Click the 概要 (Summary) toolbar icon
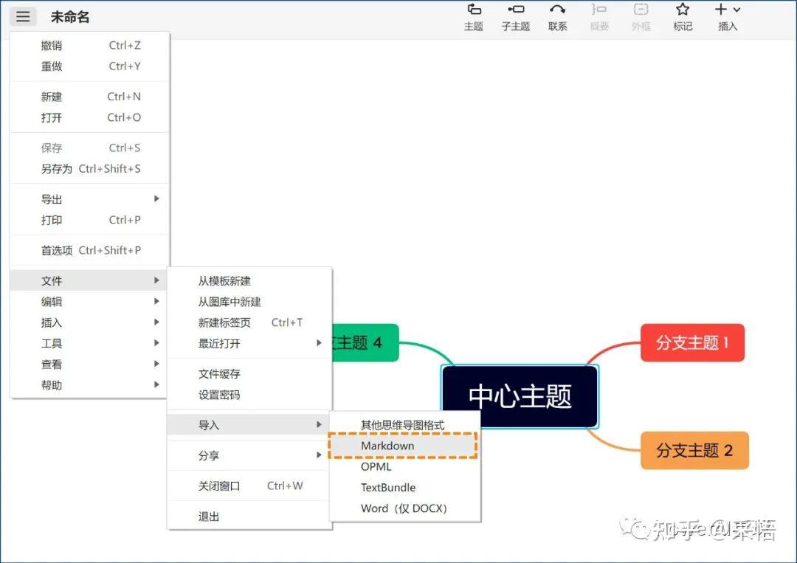Viewport: 797px width, 563px height. pos(599,16)
